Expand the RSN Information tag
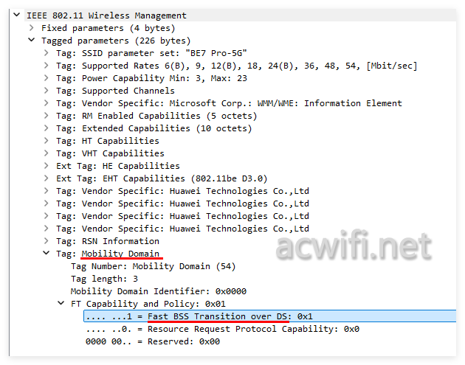 click(46, 241)
